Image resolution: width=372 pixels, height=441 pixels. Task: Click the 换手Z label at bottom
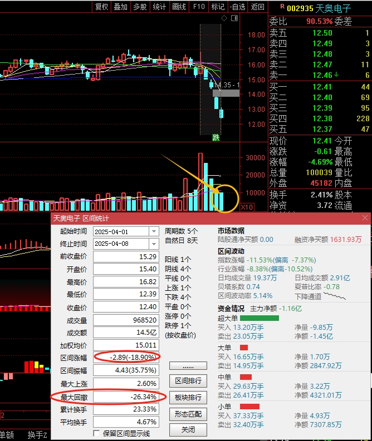[x=37, y=435]
